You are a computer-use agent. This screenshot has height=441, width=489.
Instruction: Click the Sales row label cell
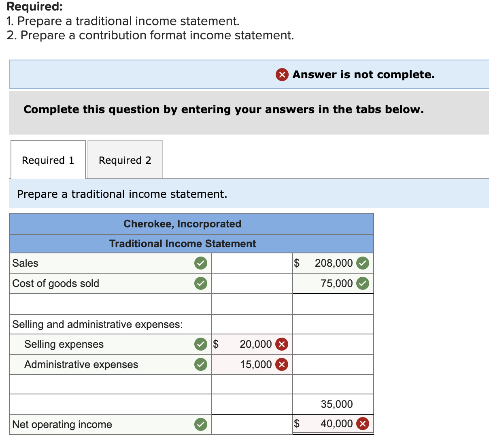(111, 263)
